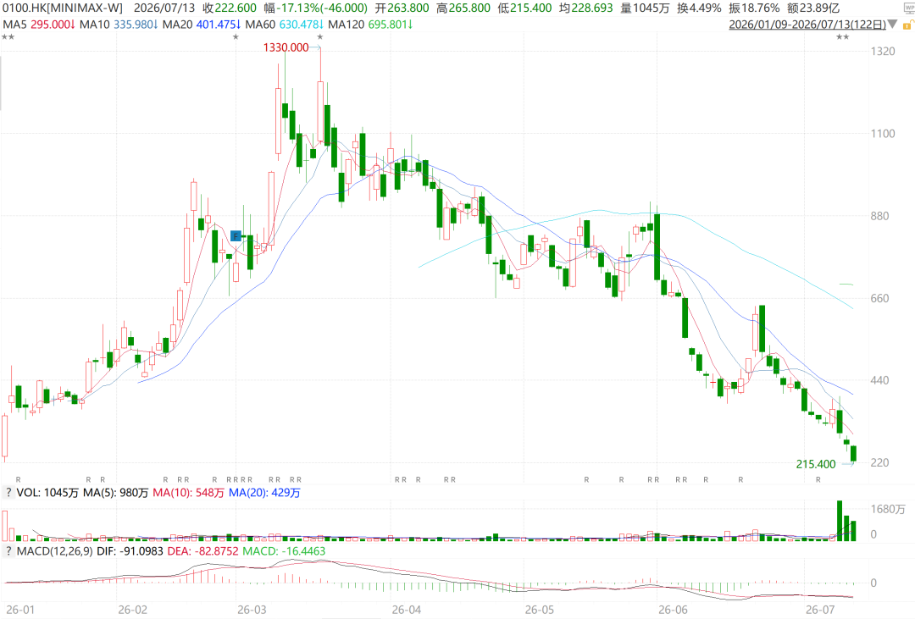The width and height of the screenshot is (915, 619).
Task: Click the double-star marker at top right of chart
Action: tap(843, 37)
